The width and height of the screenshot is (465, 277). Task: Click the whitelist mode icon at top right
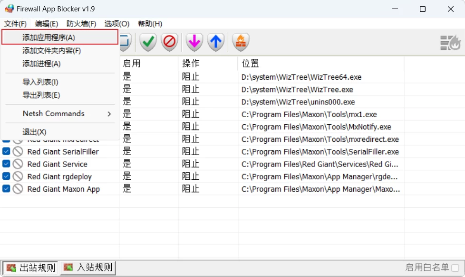(x=450, y=43)
